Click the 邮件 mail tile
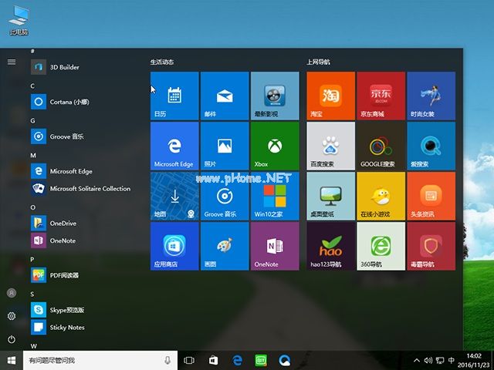 click(x=224, y=96)
